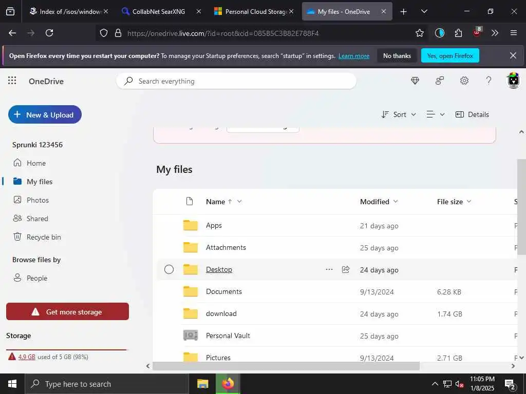Open the Personal Vault safe icon
The width and height of the screenshot is (526, 394).
point(190,336)
